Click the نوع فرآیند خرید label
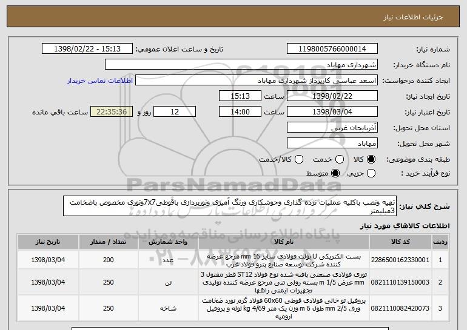The height and width of the screenshot is (330, 467). click(426, 173)
